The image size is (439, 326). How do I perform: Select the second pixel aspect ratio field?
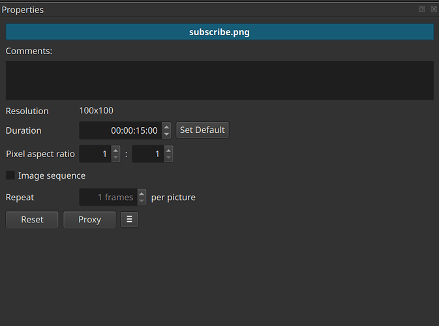point(147,155)
